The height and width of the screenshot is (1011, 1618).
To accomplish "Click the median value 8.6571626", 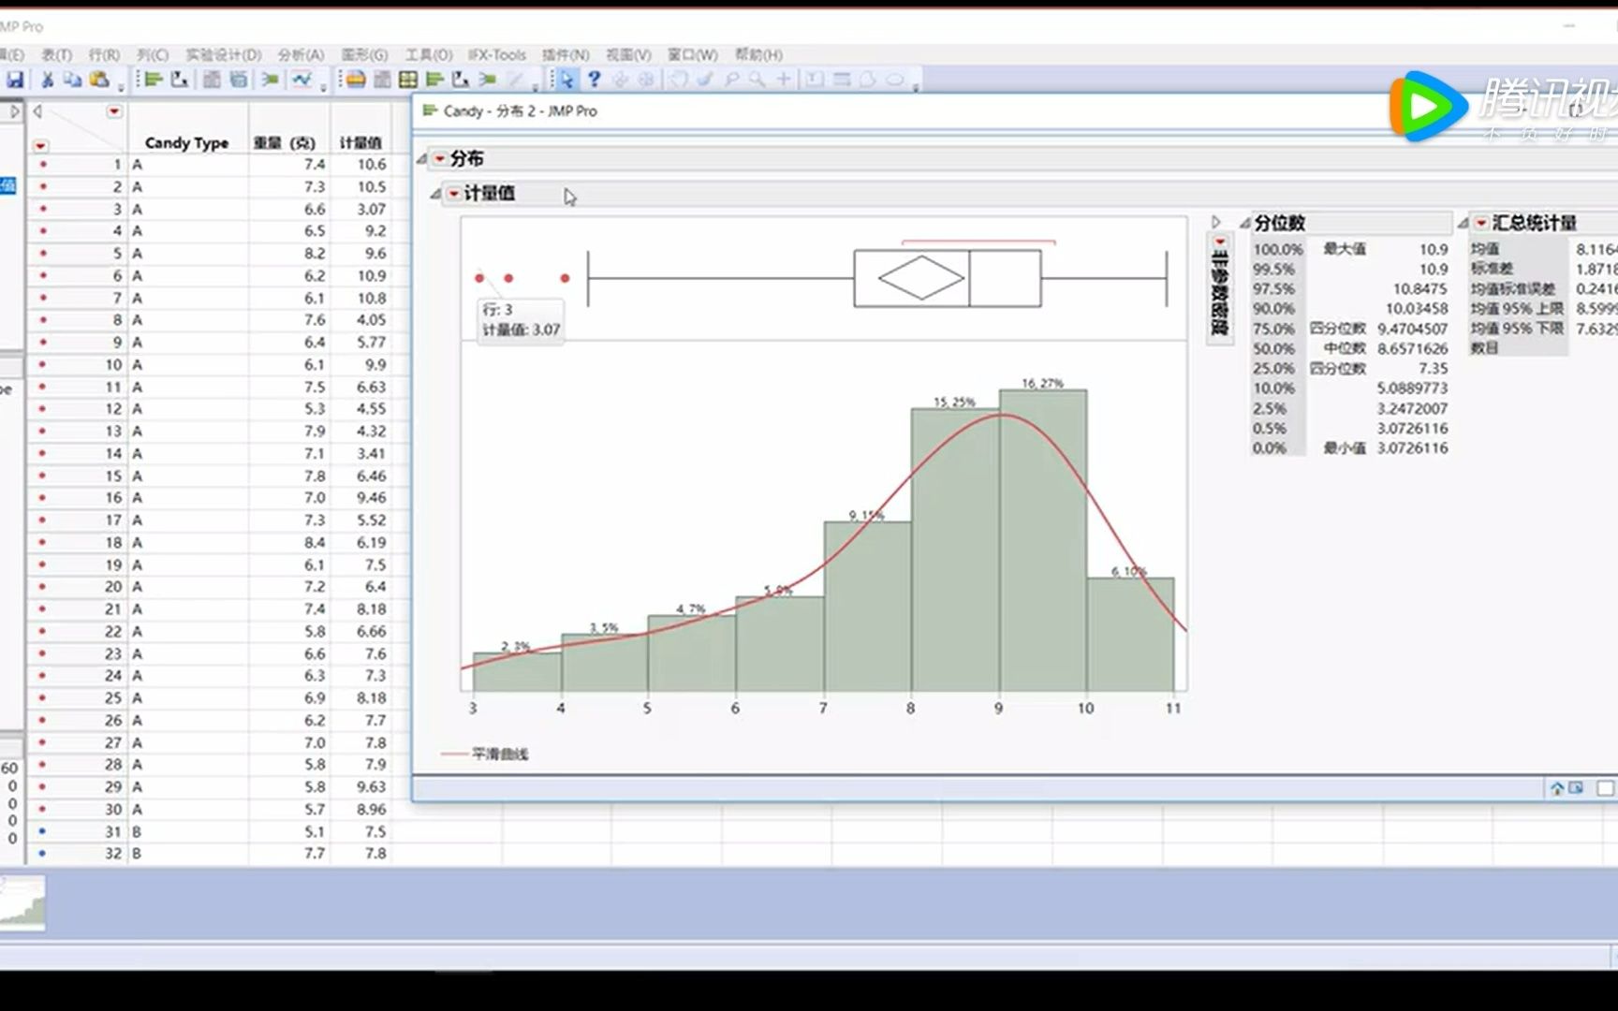I will click(1412, 349).
